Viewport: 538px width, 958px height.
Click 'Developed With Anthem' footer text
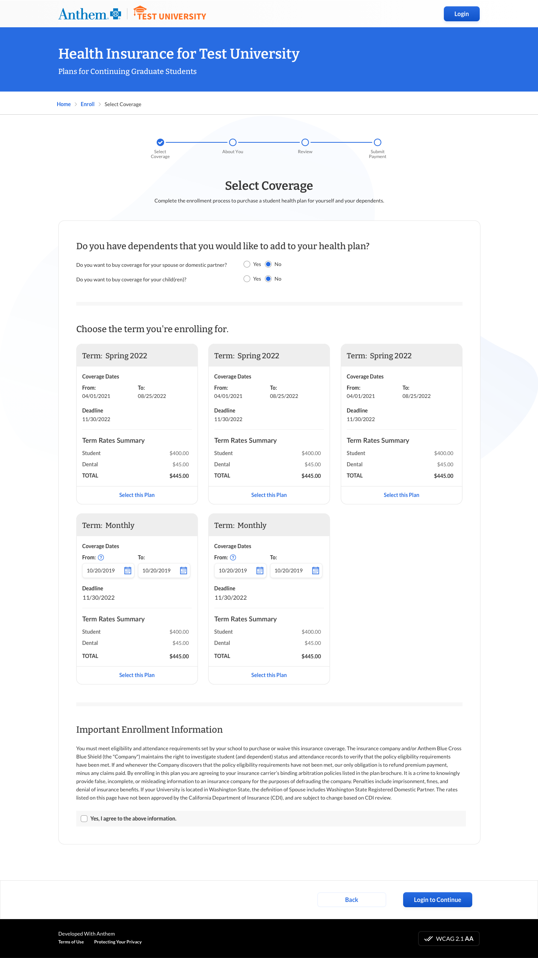coord(87,934)
